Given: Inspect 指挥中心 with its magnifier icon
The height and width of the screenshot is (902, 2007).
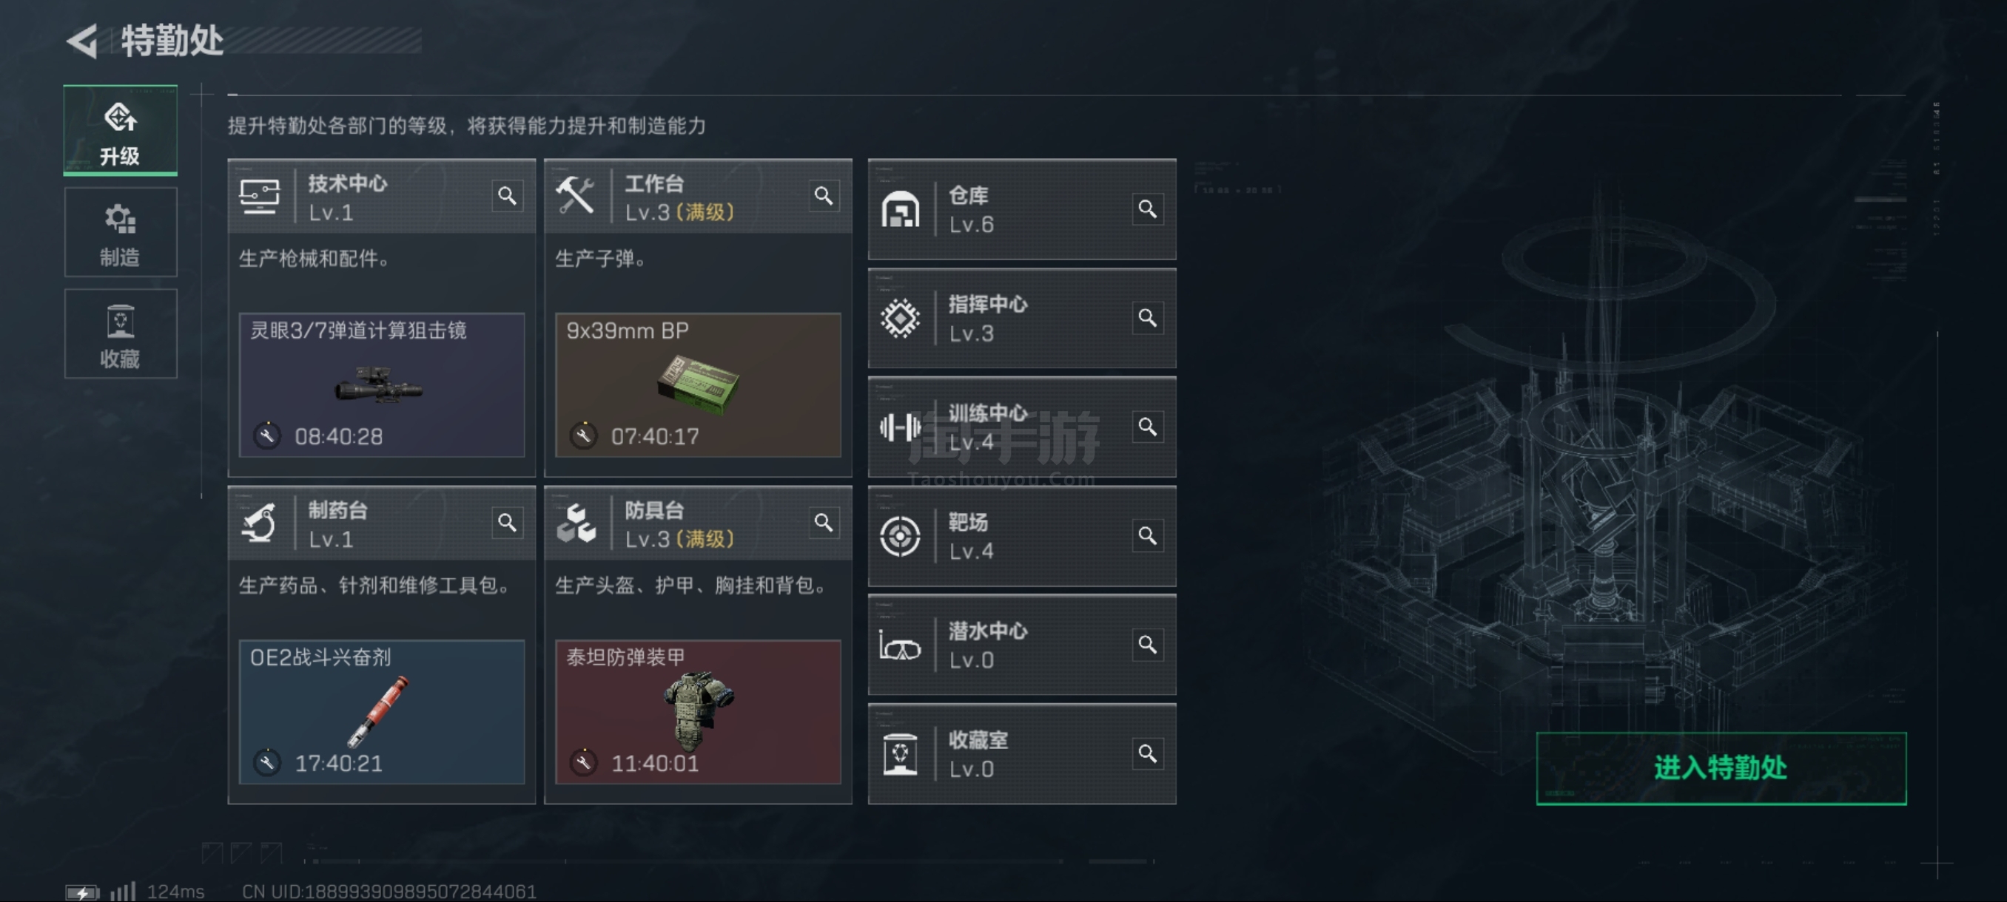Looking at the screenshot, I should [1147, 319].
